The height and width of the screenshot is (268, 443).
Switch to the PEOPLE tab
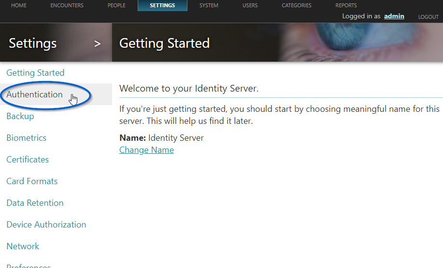pos(116,5)
